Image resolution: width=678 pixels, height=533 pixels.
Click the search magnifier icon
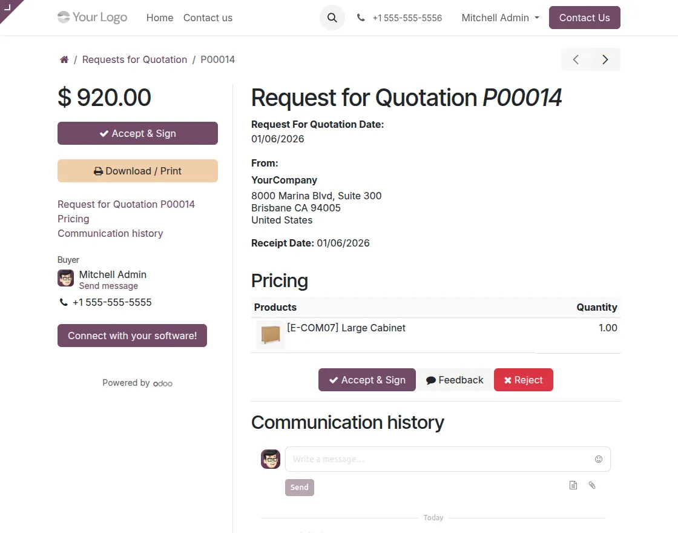(332, 18)
